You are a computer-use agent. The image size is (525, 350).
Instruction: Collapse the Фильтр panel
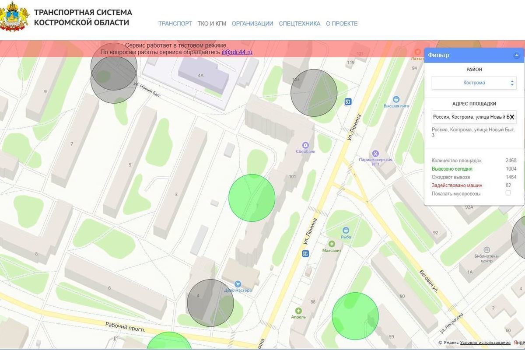[517, 56]
